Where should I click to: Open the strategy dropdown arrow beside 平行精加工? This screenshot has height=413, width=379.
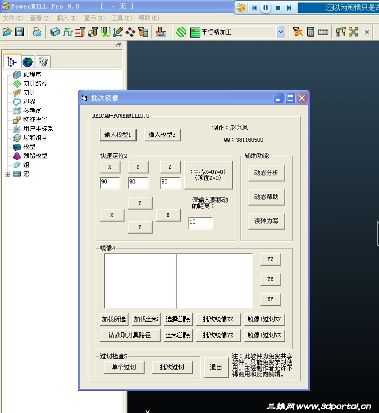pos(281,32)
